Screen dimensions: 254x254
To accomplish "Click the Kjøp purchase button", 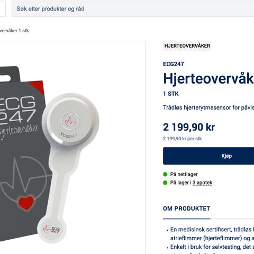I will click(x=208, y=156).
